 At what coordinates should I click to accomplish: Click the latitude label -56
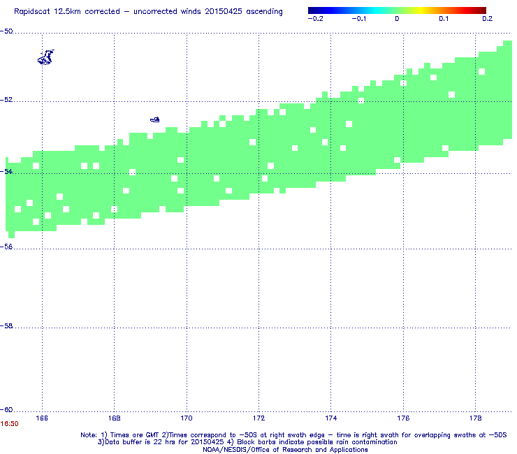pos(6,247)
